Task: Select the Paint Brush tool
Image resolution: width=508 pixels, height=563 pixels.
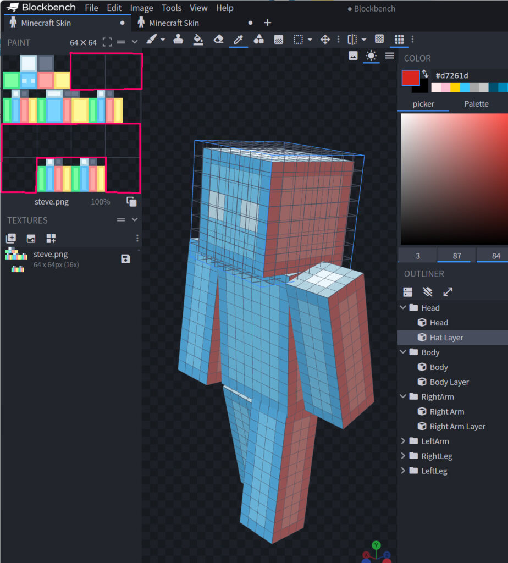Action: coord(152,40)
